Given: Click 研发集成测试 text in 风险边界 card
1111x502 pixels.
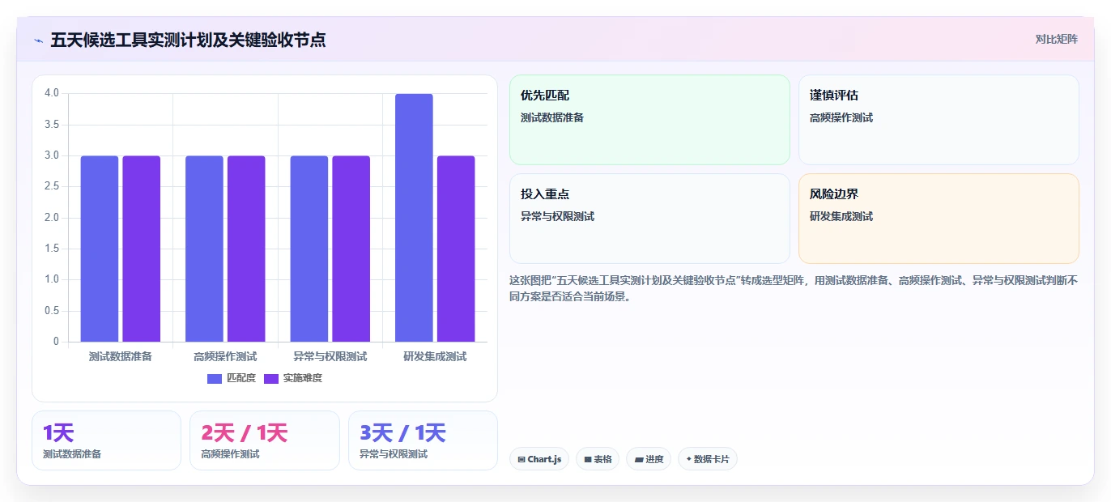Looking at the screenshot, I should (841, 216).
